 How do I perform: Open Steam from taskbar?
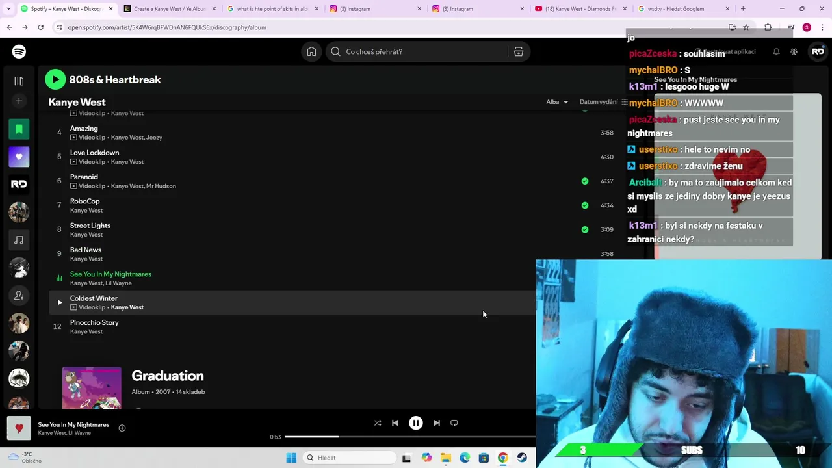point(522,458)
